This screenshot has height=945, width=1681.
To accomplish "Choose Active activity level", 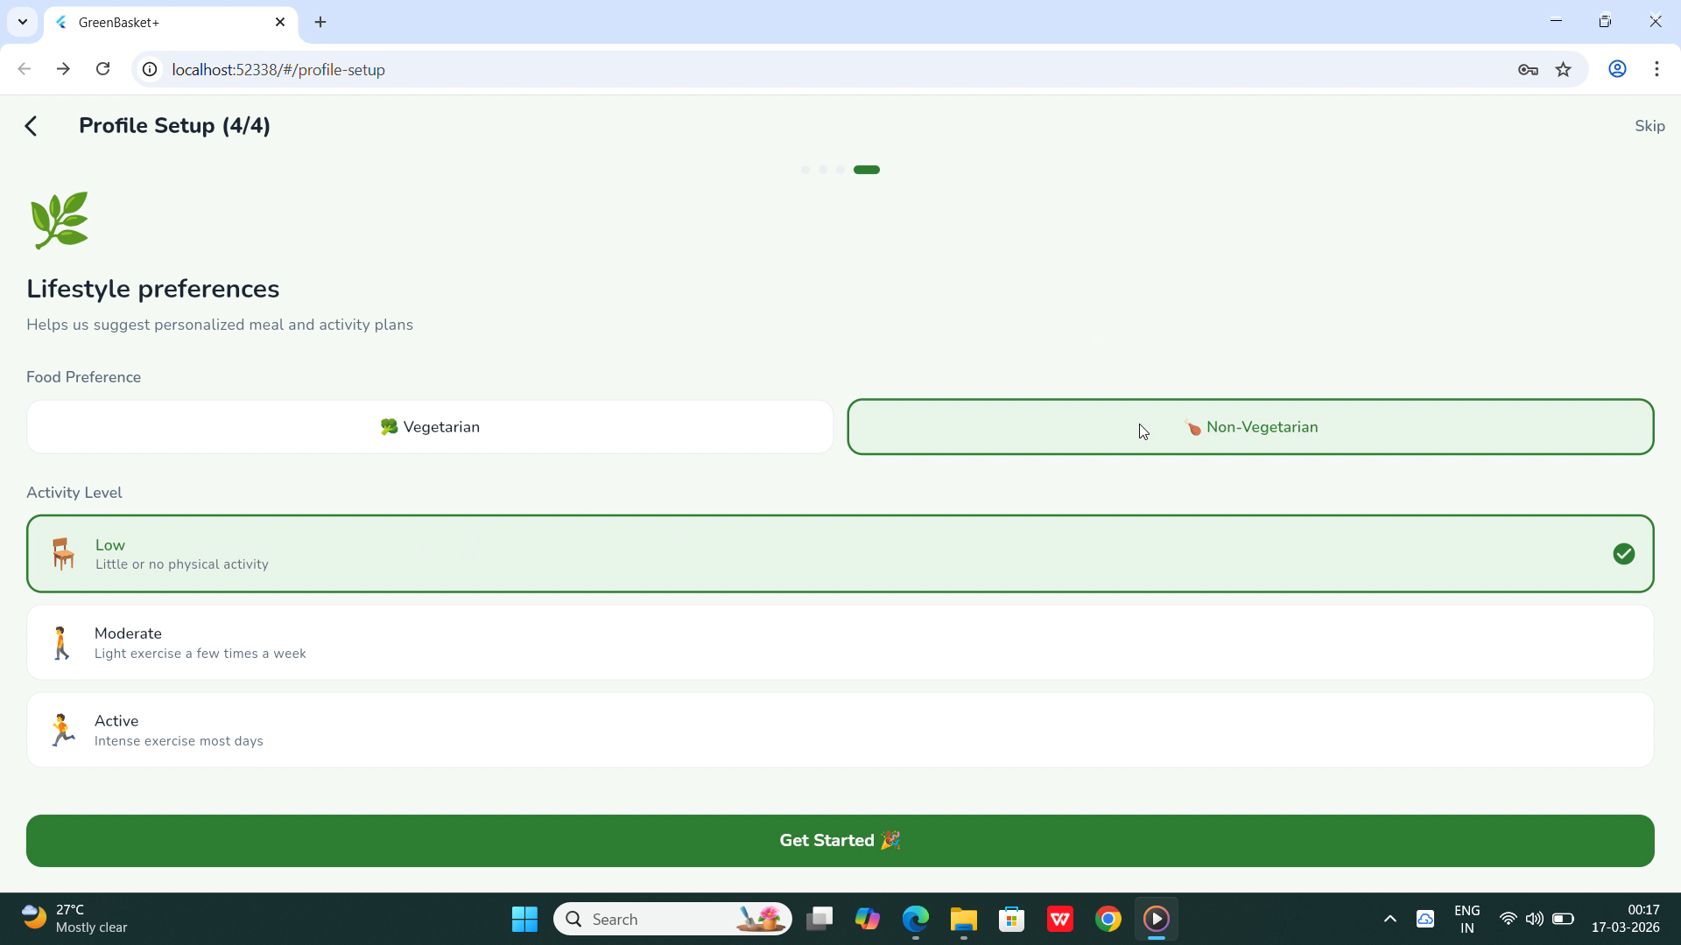I will coord(840,730).
